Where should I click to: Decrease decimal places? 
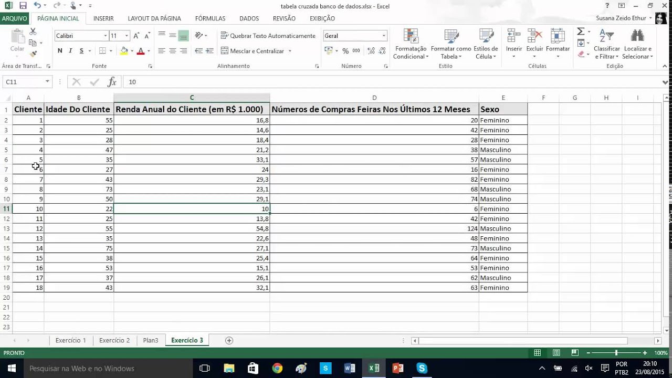[x=382, y=51]
